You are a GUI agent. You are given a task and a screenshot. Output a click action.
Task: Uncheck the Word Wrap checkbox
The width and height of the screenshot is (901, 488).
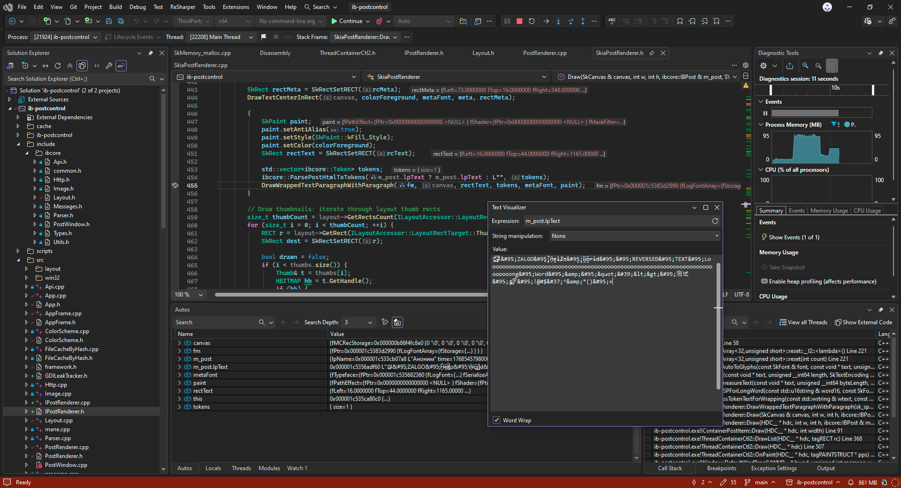pos(496,420)
